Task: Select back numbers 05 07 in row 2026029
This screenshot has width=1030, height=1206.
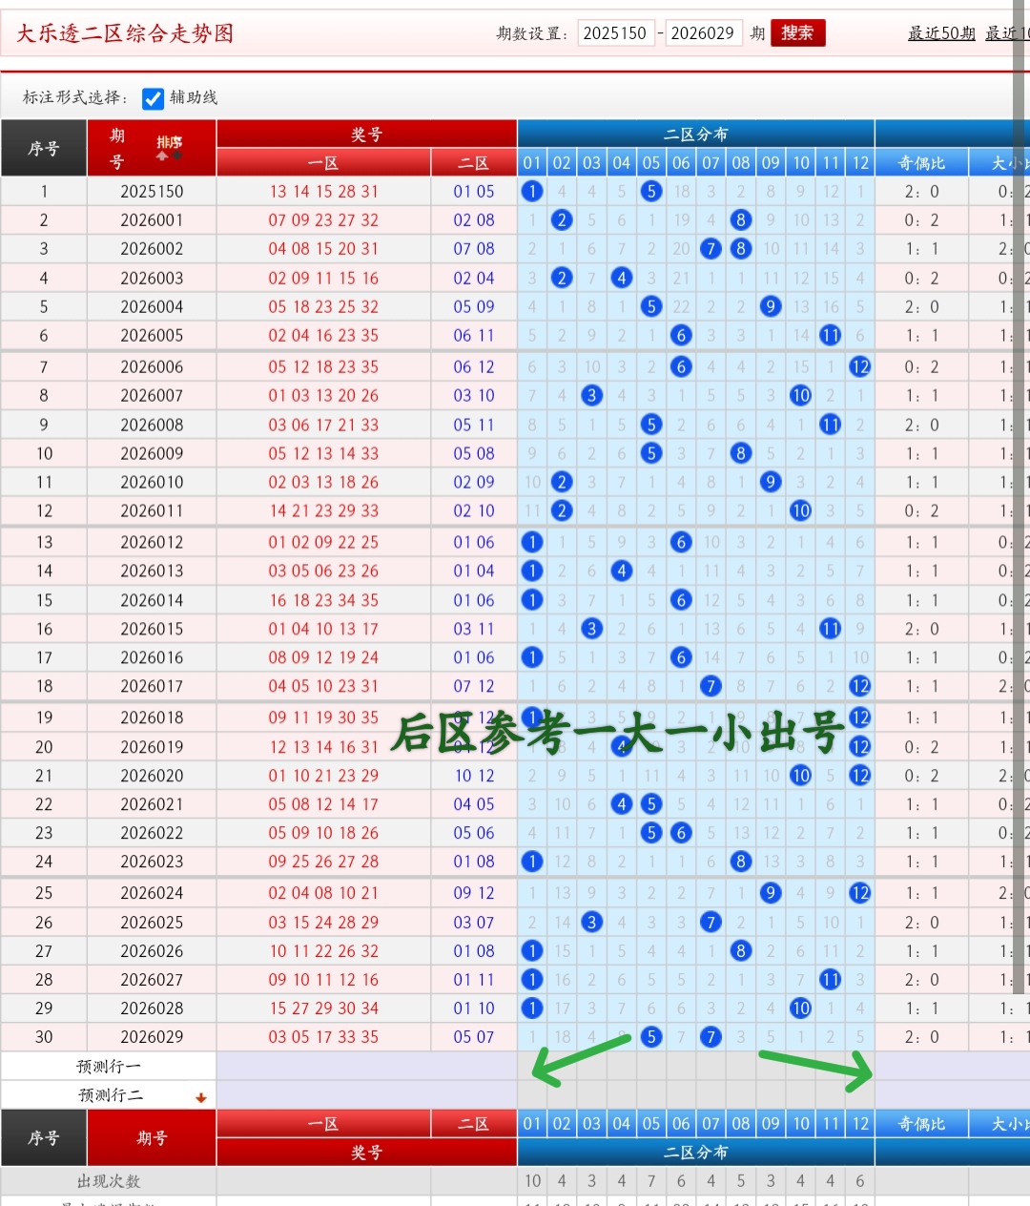Action: click(474, 1037)
